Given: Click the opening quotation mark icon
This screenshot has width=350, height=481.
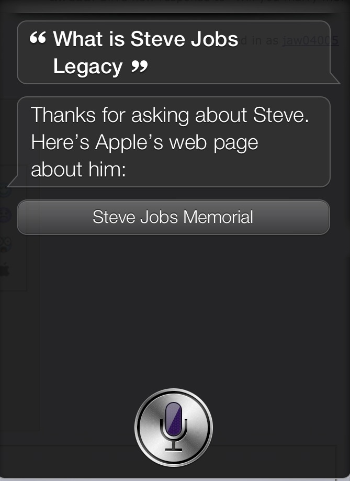Looking at the screenshot, I should (38, 38).
